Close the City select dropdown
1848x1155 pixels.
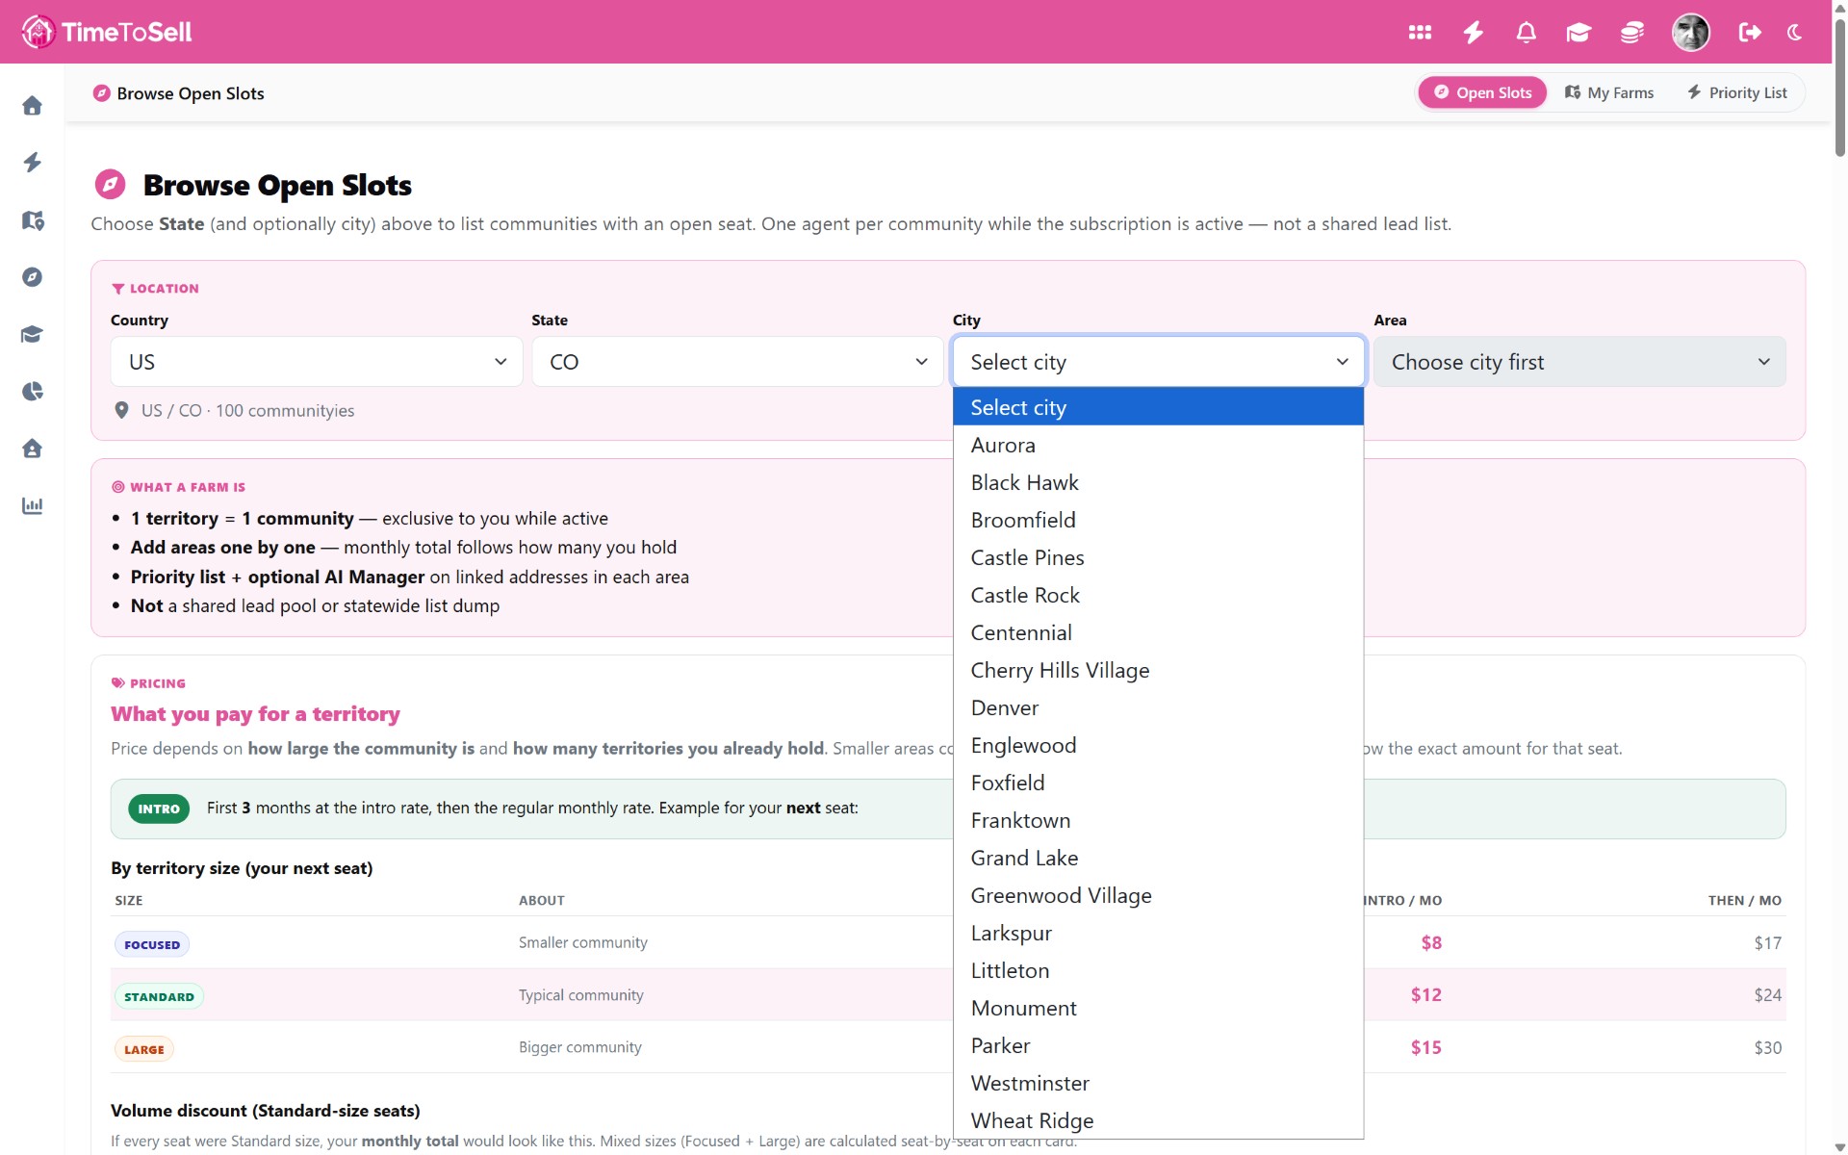[x=1158, y=362]
